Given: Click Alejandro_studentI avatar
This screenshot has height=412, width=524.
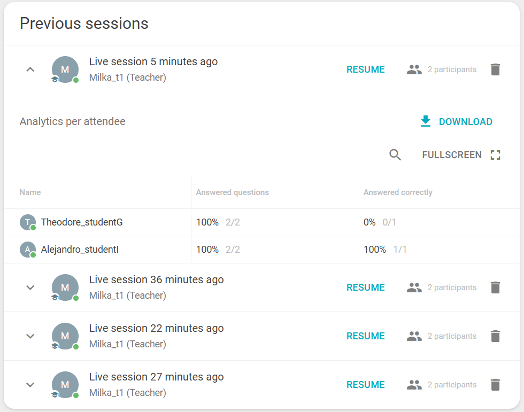Looking at the screenshot, I should 28,250.
